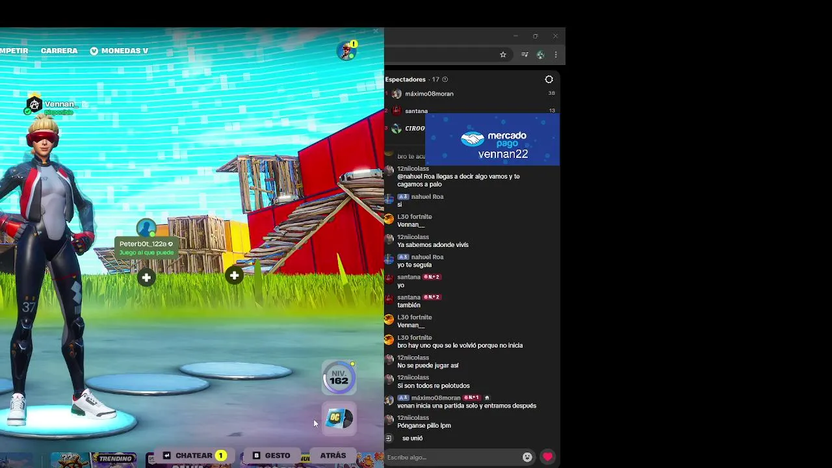The height and width of the screenshot is (468, 832).
Task: Click the help icon next to Espectadores
Action: [445, 79]
